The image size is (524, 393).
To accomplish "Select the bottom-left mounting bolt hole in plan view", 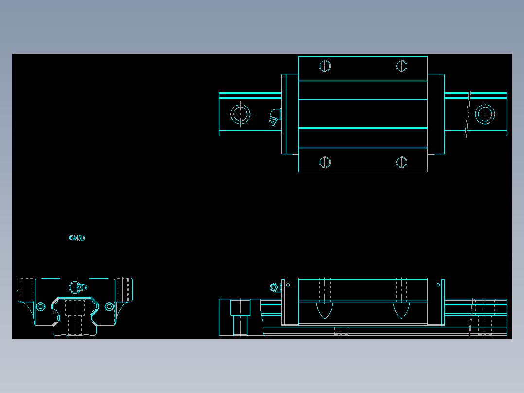I will coord(324,161).
